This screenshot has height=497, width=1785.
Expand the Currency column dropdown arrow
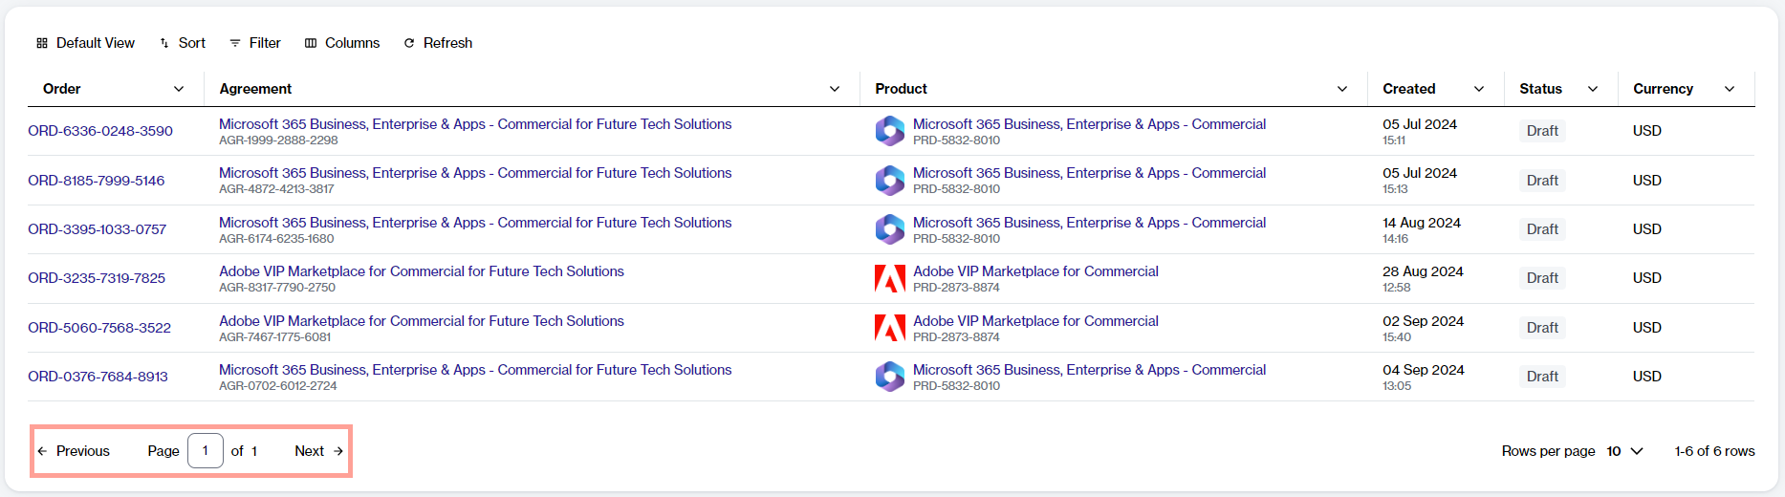pyautogui.click(x=1730, y=89)
